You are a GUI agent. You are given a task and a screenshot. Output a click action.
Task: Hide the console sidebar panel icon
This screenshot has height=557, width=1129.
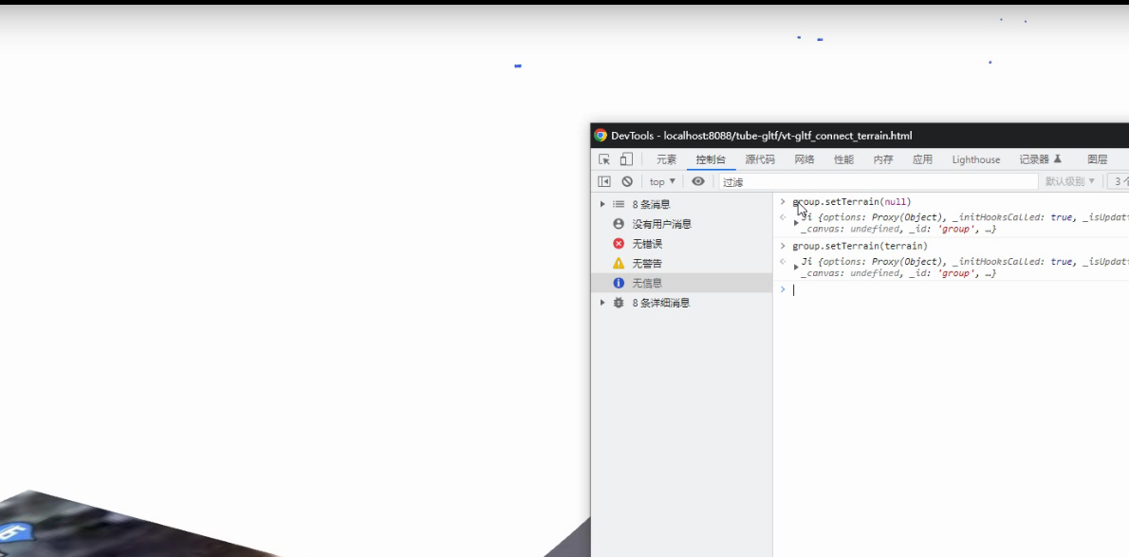[604, 181]
